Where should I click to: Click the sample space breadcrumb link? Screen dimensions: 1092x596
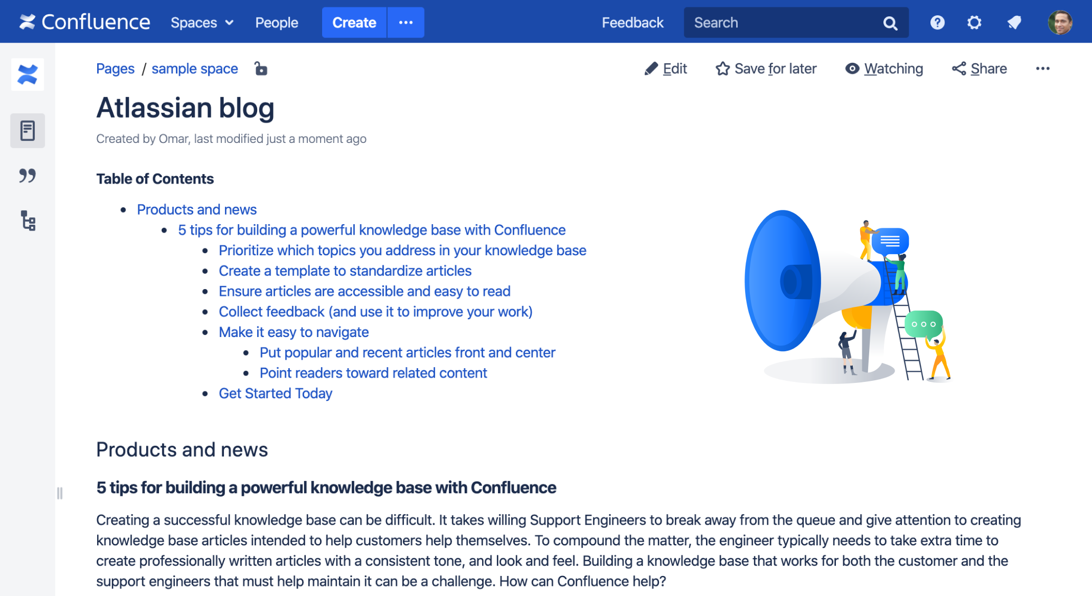pos(195,69)
